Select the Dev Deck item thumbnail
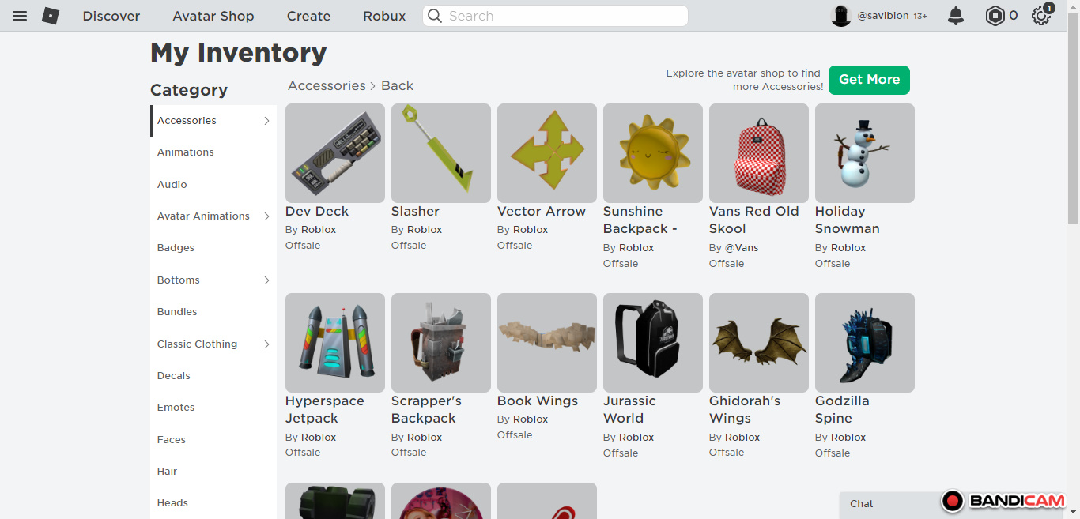This screenshot has height=519, width=1080. [335, 153]
